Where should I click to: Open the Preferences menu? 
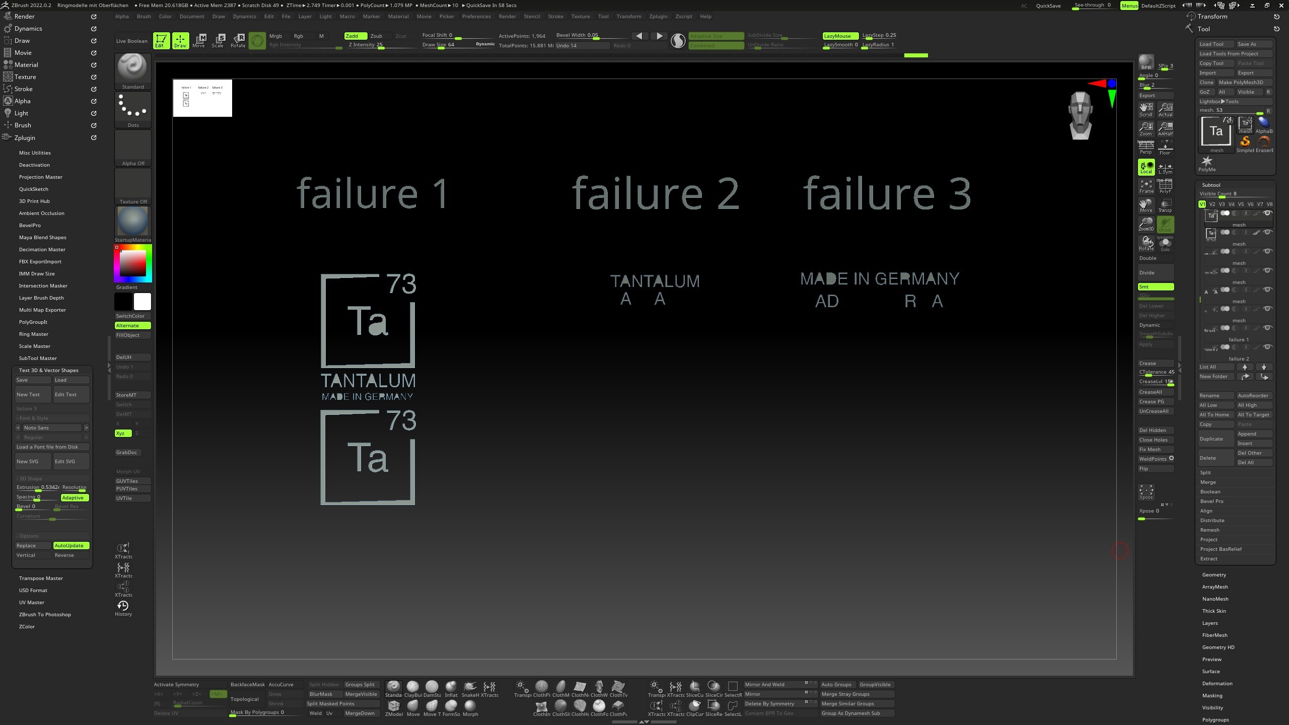click(x=476, y=16)
